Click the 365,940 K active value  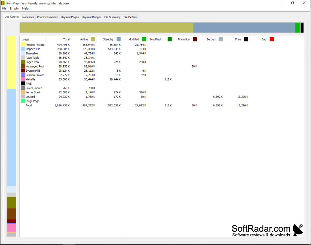[x=89, y=45]
